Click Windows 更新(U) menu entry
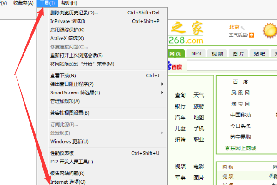 pos(108,142)
